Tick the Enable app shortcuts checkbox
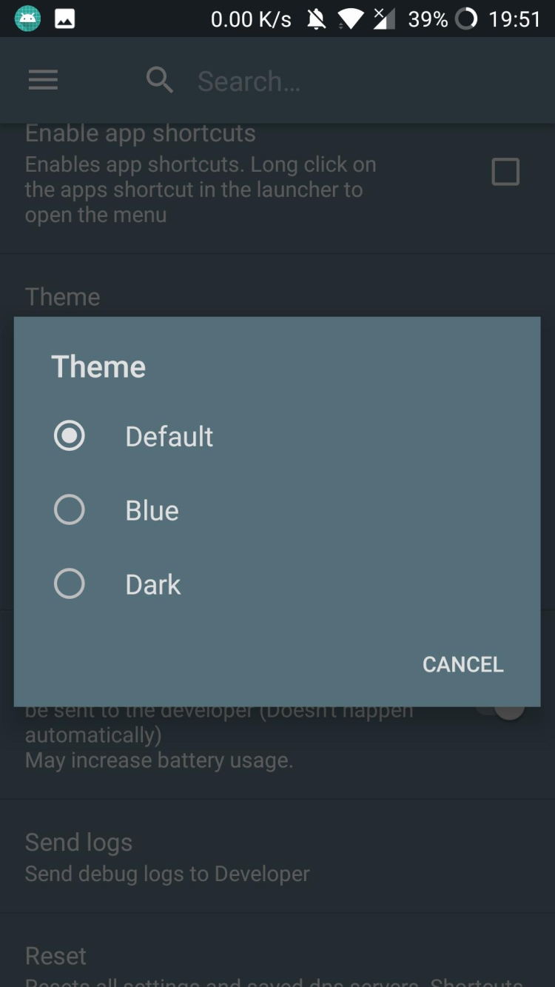 (x=505, y=172)
